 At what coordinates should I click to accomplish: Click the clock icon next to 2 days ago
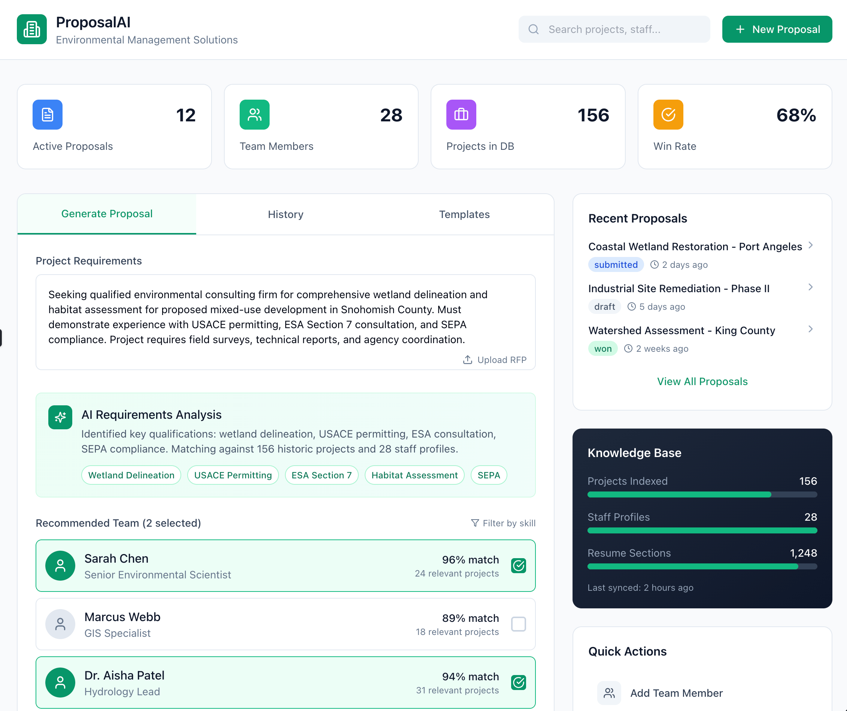tap(654, 265)
